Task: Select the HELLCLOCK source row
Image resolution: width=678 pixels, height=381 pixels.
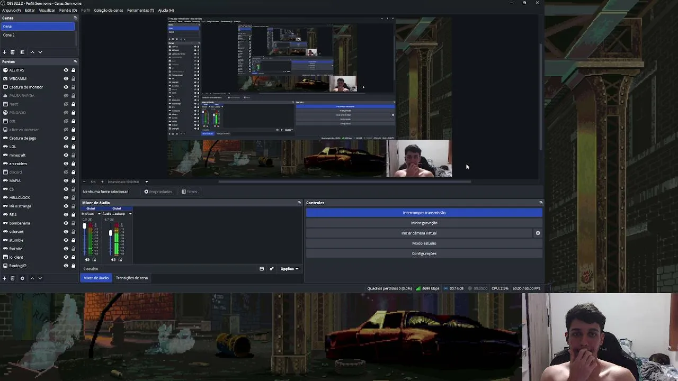Action: tap(38, 197)
